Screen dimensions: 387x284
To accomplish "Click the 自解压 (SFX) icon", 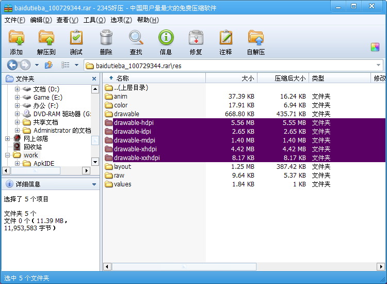I will point(255,39).
